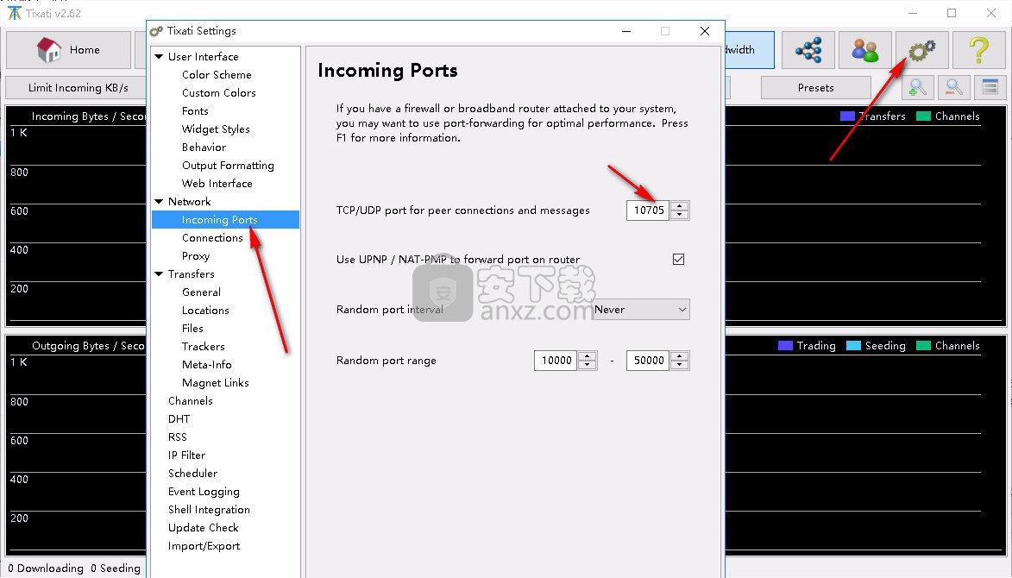
Task: Select Channels in settings tree
Action: pyautogui.click(x=191, y=400)
